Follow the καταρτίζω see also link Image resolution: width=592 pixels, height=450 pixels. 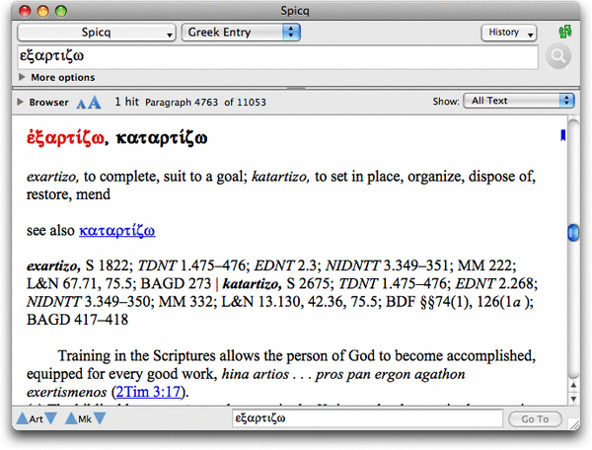(117, 230)
